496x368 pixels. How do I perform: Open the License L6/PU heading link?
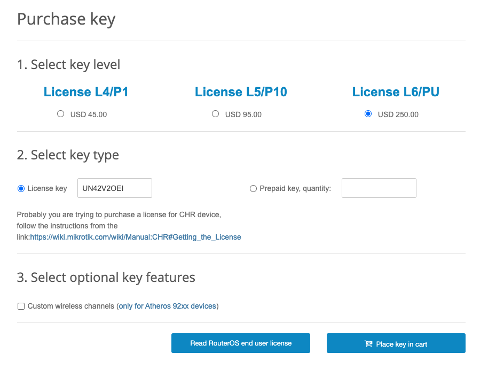tap(396, 92)
